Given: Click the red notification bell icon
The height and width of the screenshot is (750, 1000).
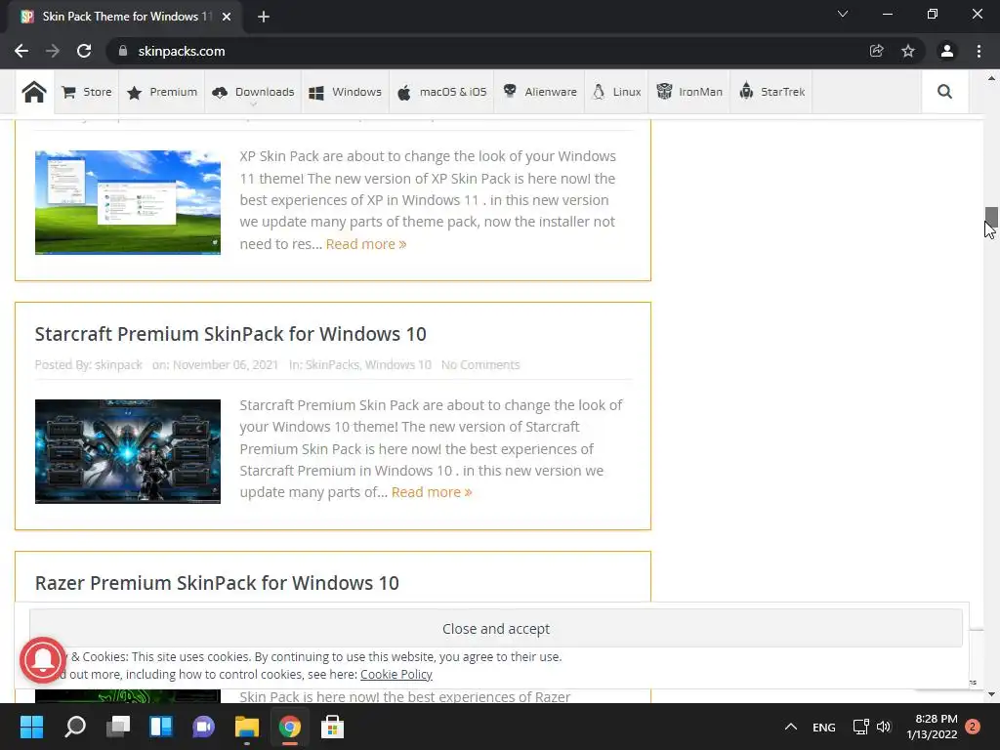Looking at the screenshot, I should pyautogui.click(x=43, y=661).
